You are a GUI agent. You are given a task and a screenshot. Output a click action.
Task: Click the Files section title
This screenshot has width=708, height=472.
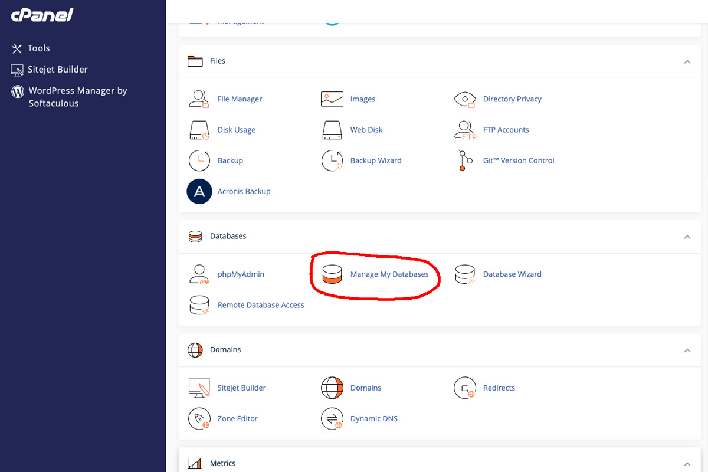[x=218, y=61]
